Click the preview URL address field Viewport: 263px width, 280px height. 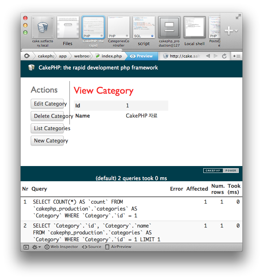coord(182,56)
